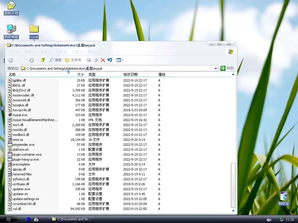Select the mypal.VisualElementsManifest XML file icon
This screenshot has height=223, width=298.
(x=10, y=120)
